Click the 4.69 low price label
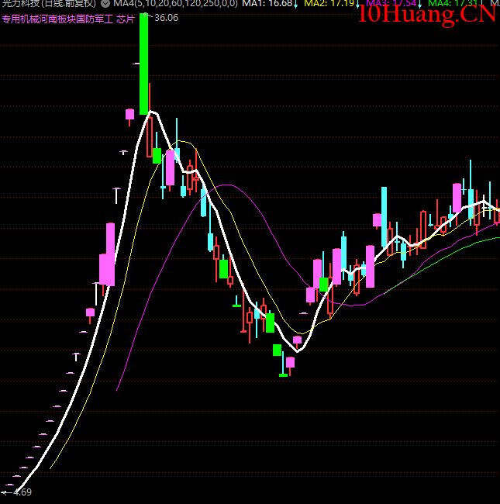Screen dimensions: 500x504 point(22,492)
